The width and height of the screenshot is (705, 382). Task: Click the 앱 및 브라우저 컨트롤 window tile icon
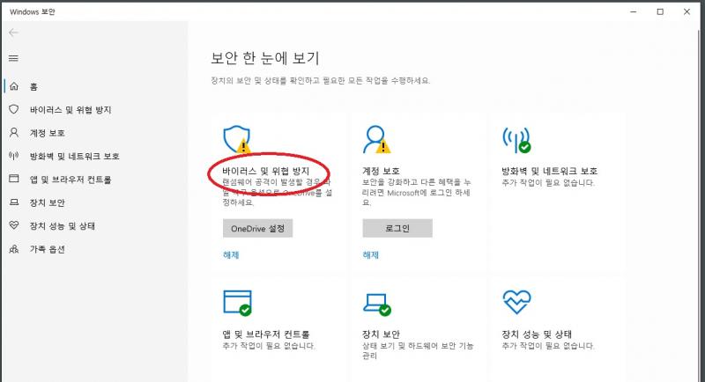click(237, 302)
